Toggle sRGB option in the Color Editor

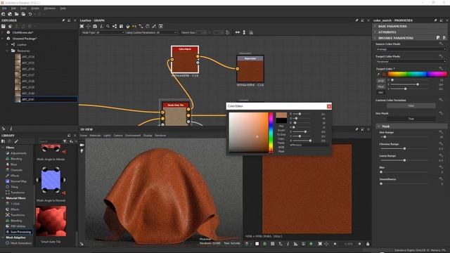click(281, 147)
